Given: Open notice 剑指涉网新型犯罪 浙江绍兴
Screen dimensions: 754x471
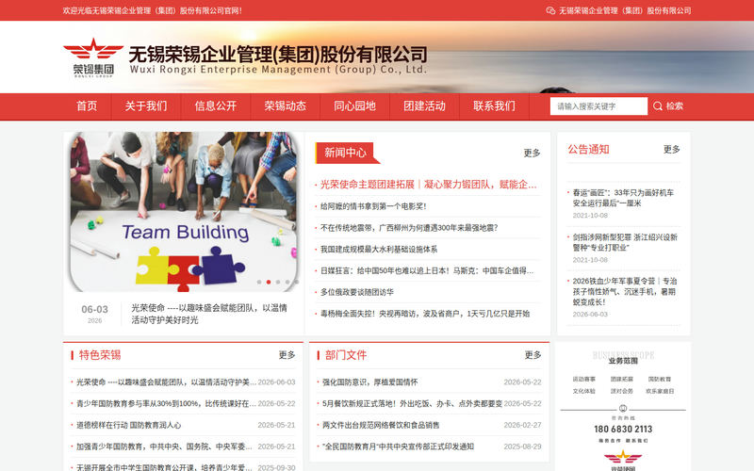Looking at the screenshot, I should click(x=625, y=242).
